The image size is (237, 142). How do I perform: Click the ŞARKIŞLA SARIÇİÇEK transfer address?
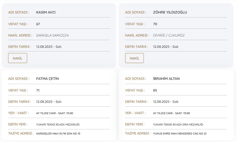52,35
